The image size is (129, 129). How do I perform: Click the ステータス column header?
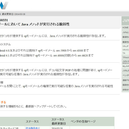(32, 121)
